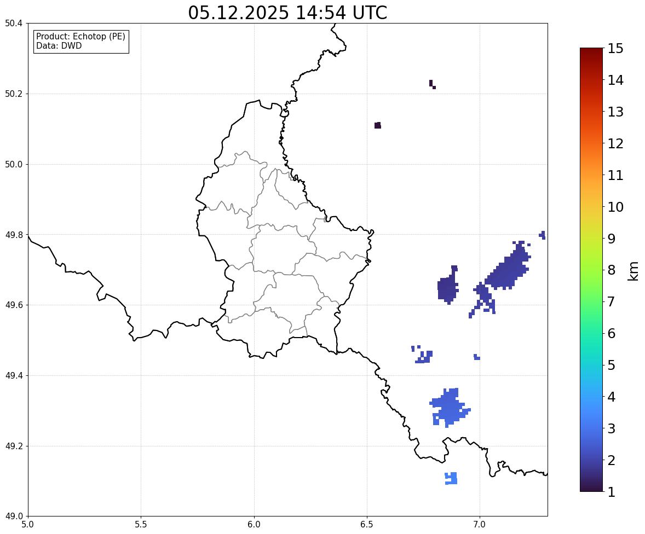Click the light blue echo cluster near latitude 49.3
Screen dimensions: 645x534
tap(450, 408)
